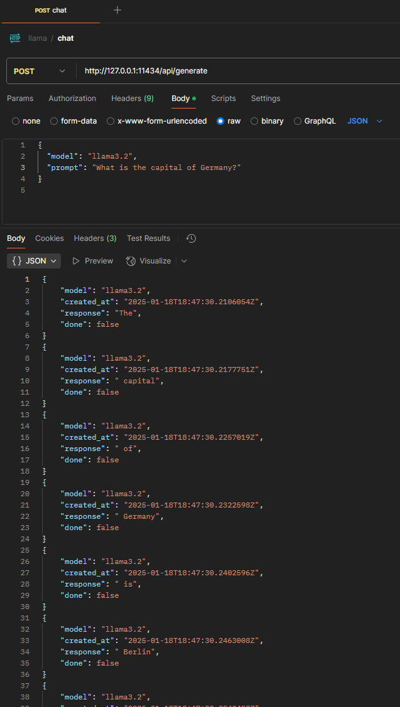The image size is (400, 707).
Task: Open the POST method dropdown
Action: click(x=40, y=71)
